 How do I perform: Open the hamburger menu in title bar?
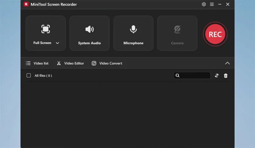coord(212,4)
